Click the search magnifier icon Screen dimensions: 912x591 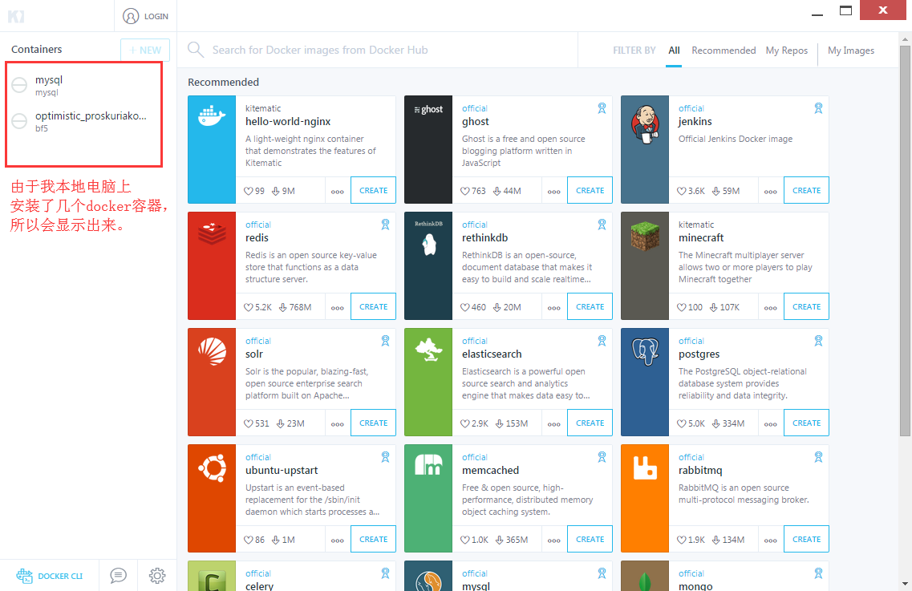[x=196, y=50]
